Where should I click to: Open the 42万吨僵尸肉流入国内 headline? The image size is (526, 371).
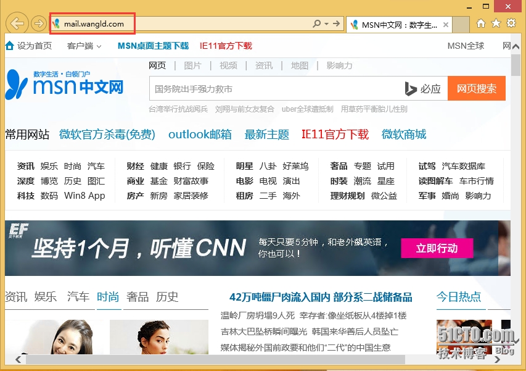click(x=321, y=297)
